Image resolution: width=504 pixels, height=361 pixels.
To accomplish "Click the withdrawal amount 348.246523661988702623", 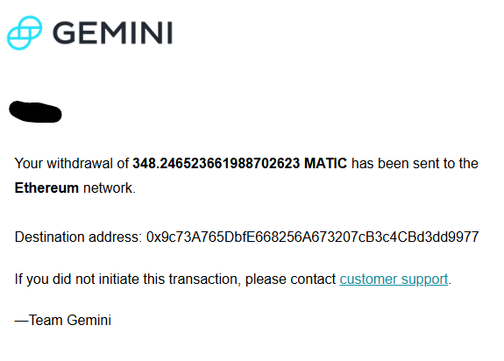I will click(216, 164).
